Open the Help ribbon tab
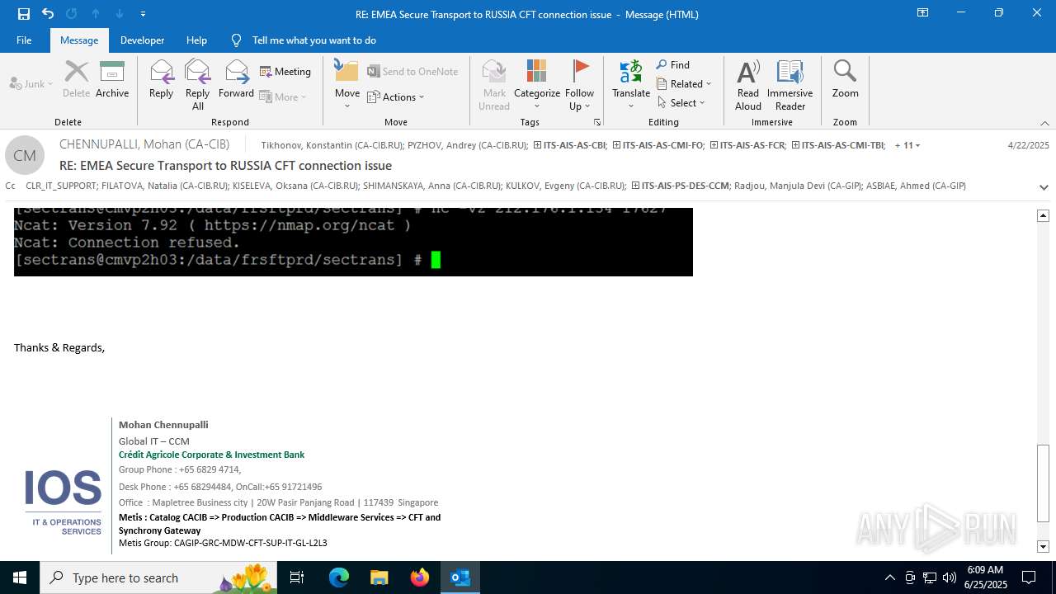This screenshot has height=594, width=1056. click(196, 40)
